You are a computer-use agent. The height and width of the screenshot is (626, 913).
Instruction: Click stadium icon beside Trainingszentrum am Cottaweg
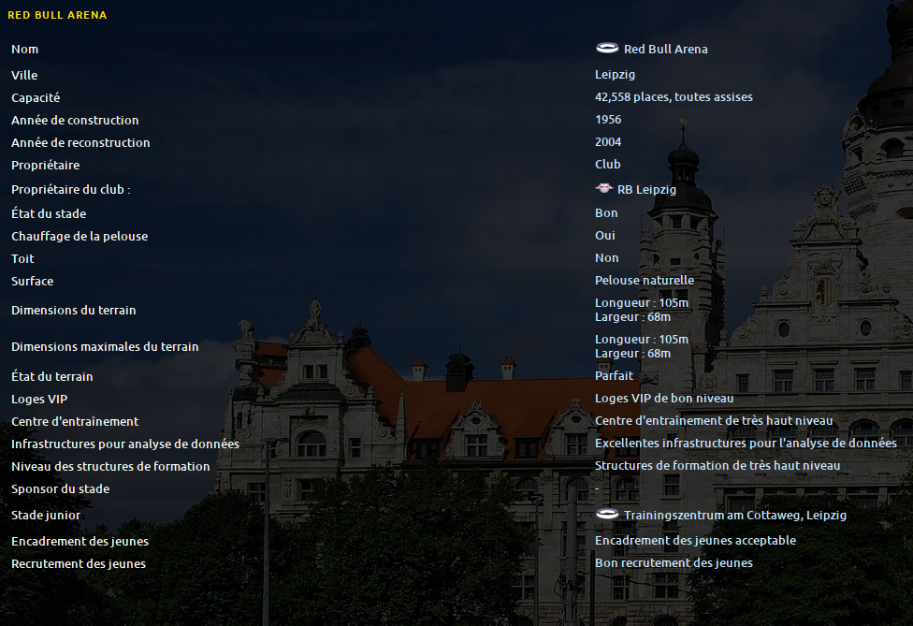(607, 515)
